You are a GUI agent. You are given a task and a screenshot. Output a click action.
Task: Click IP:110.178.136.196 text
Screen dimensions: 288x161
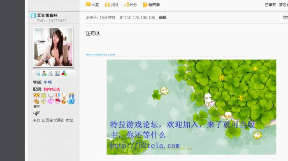(x=137, y=18)
